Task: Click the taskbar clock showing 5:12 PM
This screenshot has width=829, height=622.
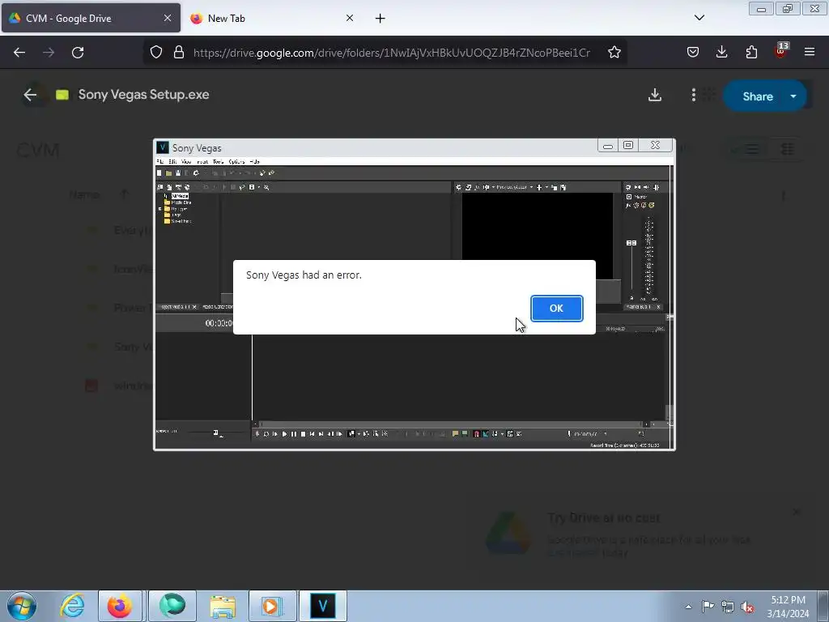Action: click(x=788, y=607)
